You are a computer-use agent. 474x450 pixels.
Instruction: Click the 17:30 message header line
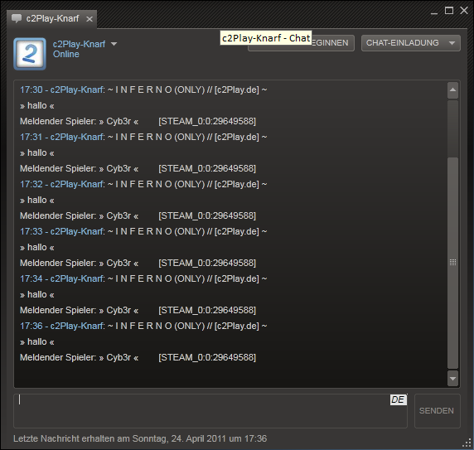click(143, 90)
